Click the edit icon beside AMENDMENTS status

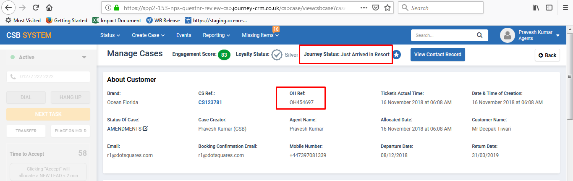coord(145,129)
